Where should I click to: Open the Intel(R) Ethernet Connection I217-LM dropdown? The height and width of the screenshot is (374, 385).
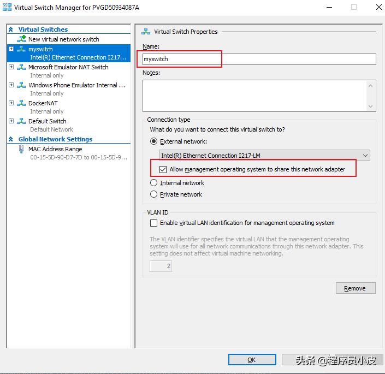pos(265,156)
